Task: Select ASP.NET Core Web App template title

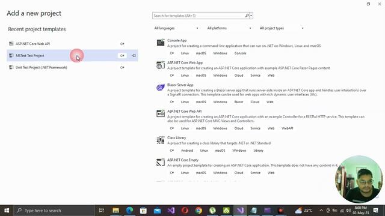Action: point(185,62)
